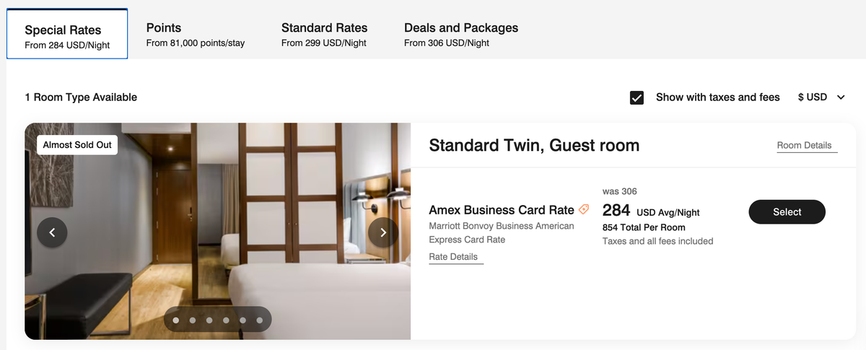
Task: Open the Rate Details link
Action: pyautogui.click(x=453, y=257)
